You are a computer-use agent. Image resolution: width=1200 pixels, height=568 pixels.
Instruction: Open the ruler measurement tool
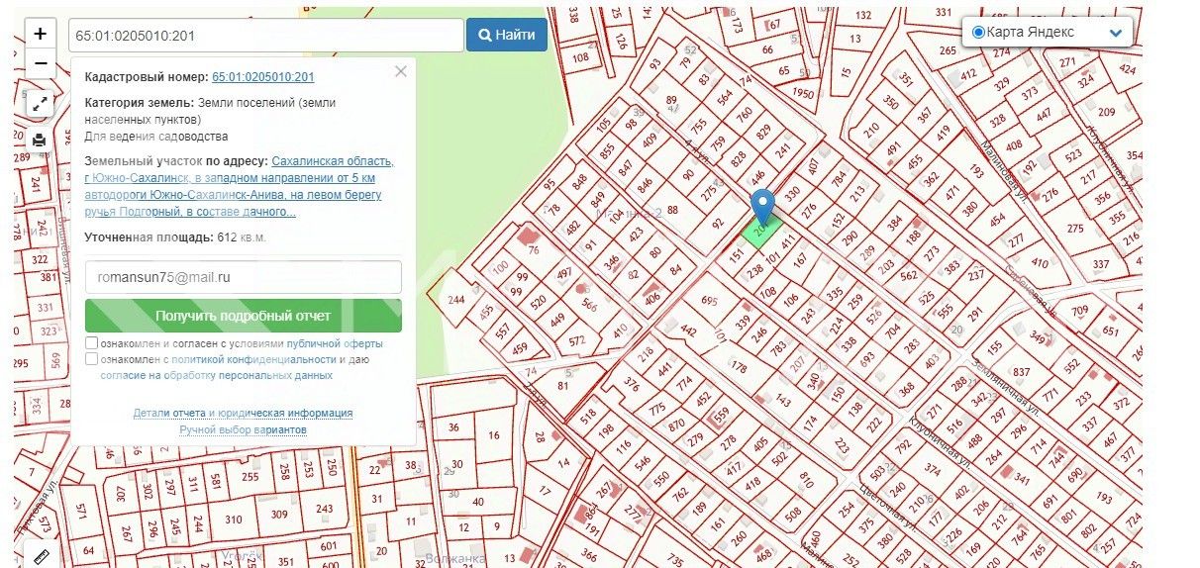click(41, 557)
